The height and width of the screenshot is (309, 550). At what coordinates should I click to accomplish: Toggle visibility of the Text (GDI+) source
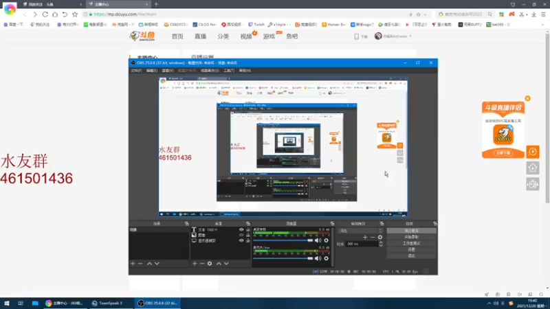[x=241, y=230]
